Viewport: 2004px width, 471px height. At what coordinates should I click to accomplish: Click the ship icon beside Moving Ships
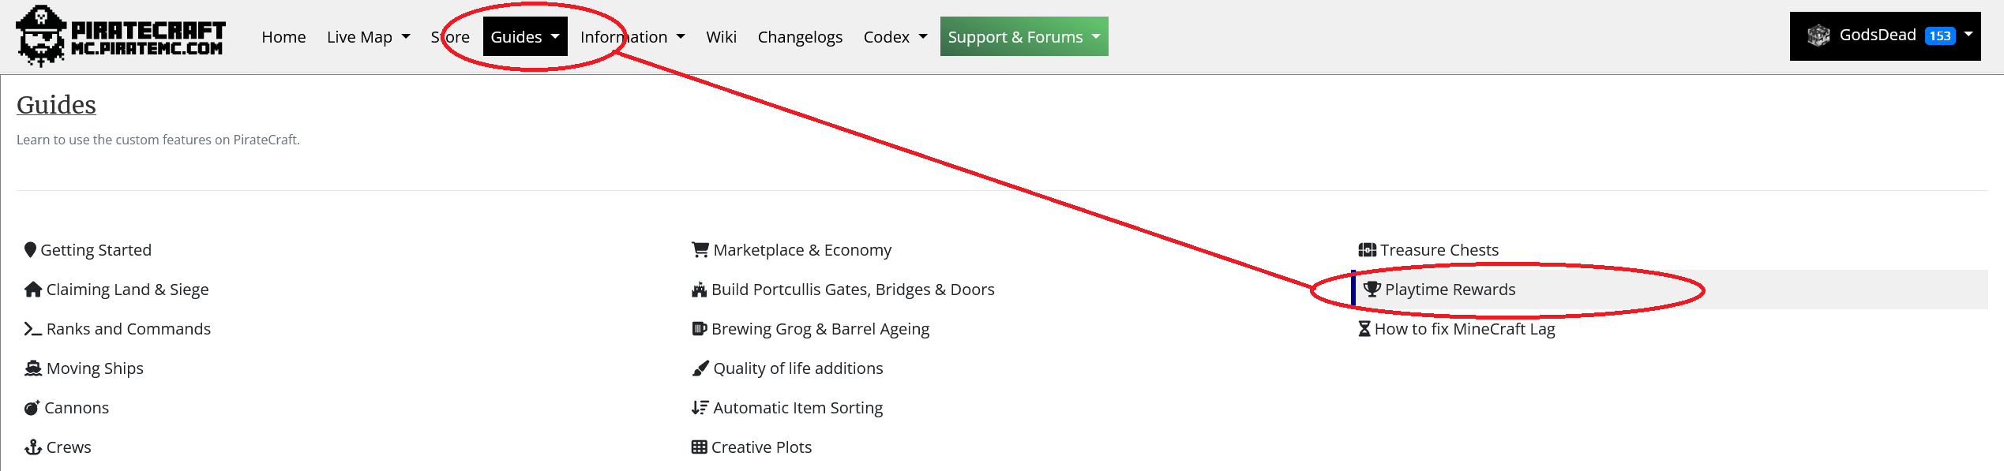click(33, 368)
